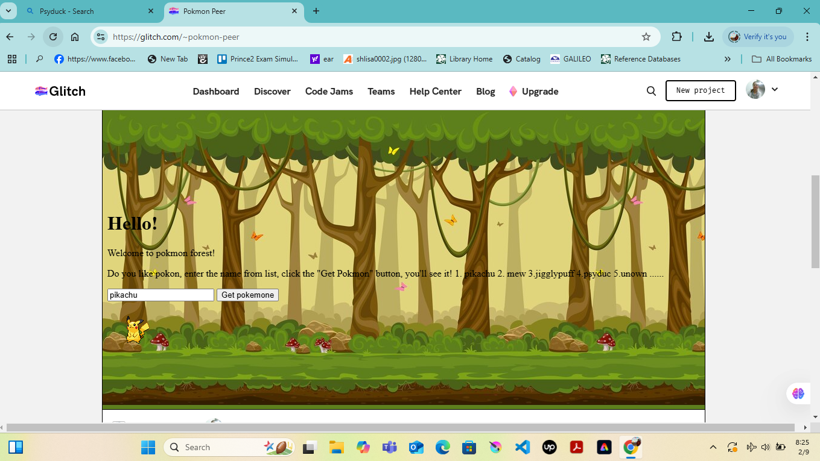The width and height of the screenshot is (820, 461).
Task: Open All Bookmarks folder
Action: click(782, 59)
